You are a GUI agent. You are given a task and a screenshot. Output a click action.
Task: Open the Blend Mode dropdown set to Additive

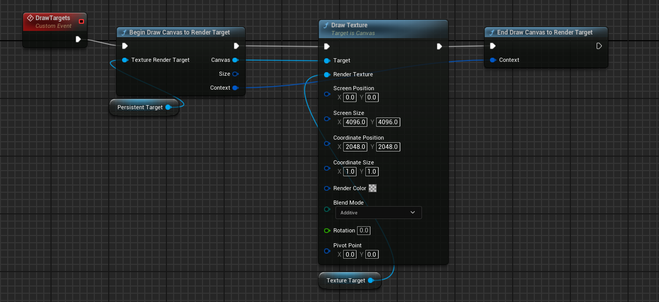378,212
